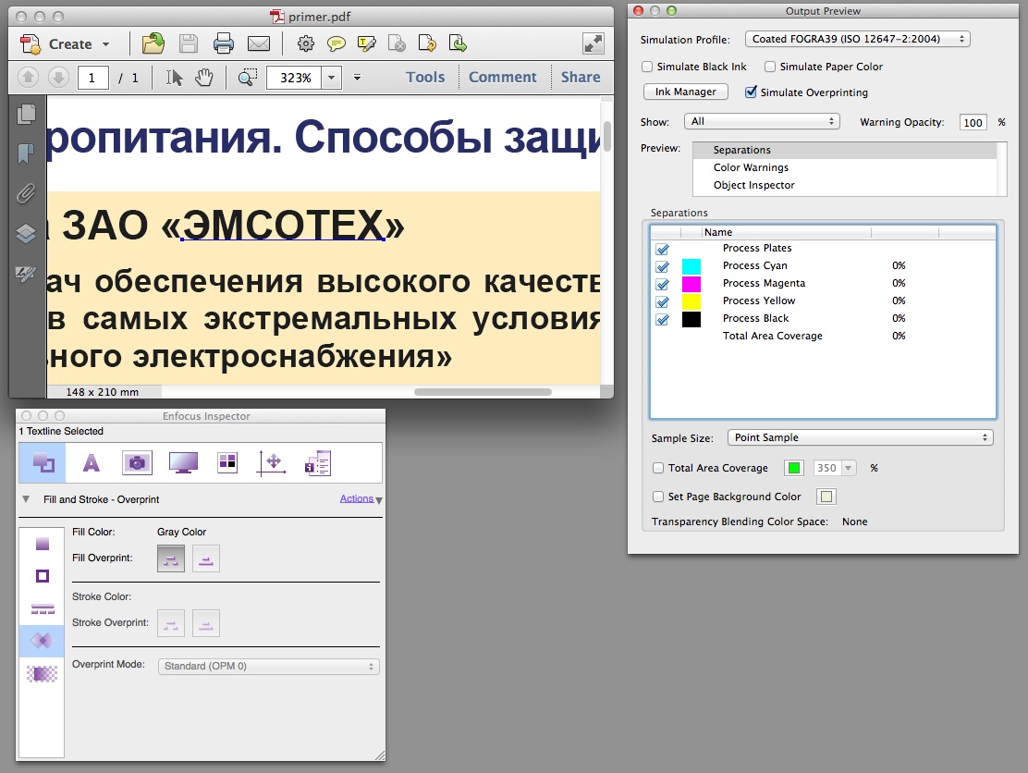Open the Tools pane
Viewport: 1028px width, 773px height.
[x=425, y=77]
